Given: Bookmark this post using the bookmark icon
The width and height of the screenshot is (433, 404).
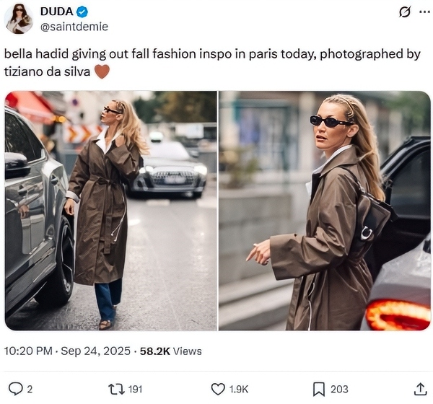Looking at the screenshot, I should pyautogui.click(x=318, y=389).
